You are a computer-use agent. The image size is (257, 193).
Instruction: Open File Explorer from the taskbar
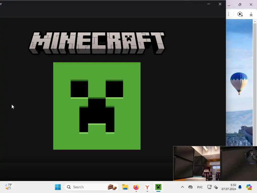click(x=125, y=187)
